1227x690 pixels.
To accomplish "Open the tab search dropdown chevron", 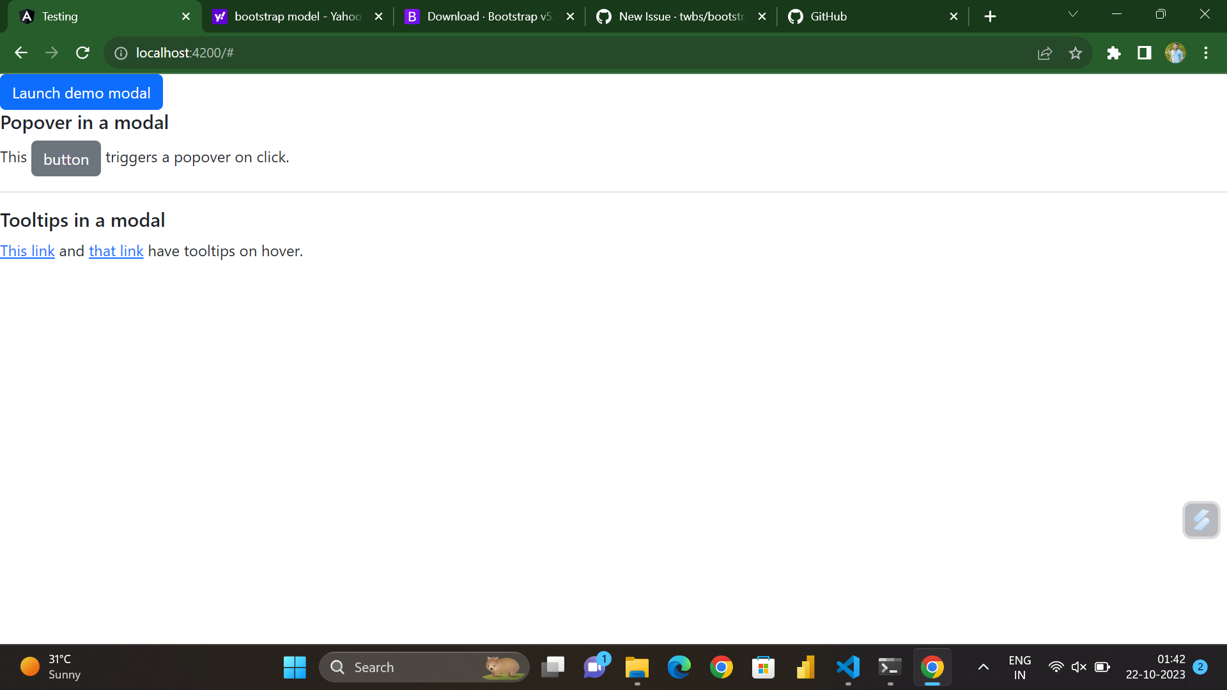I will (1072, 13).
